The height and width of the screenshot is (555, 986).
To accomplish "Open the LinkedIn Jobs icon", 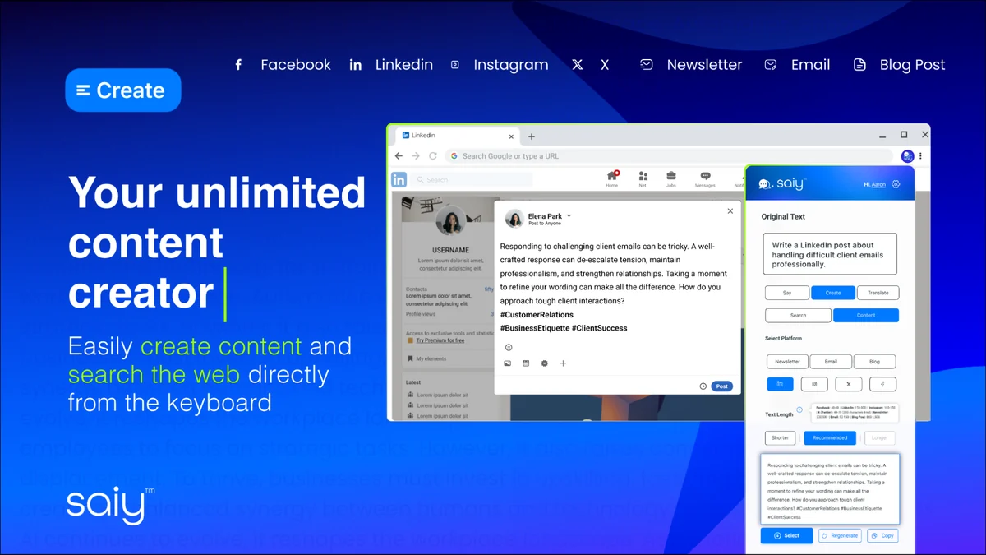I will (x=671, y=178).
